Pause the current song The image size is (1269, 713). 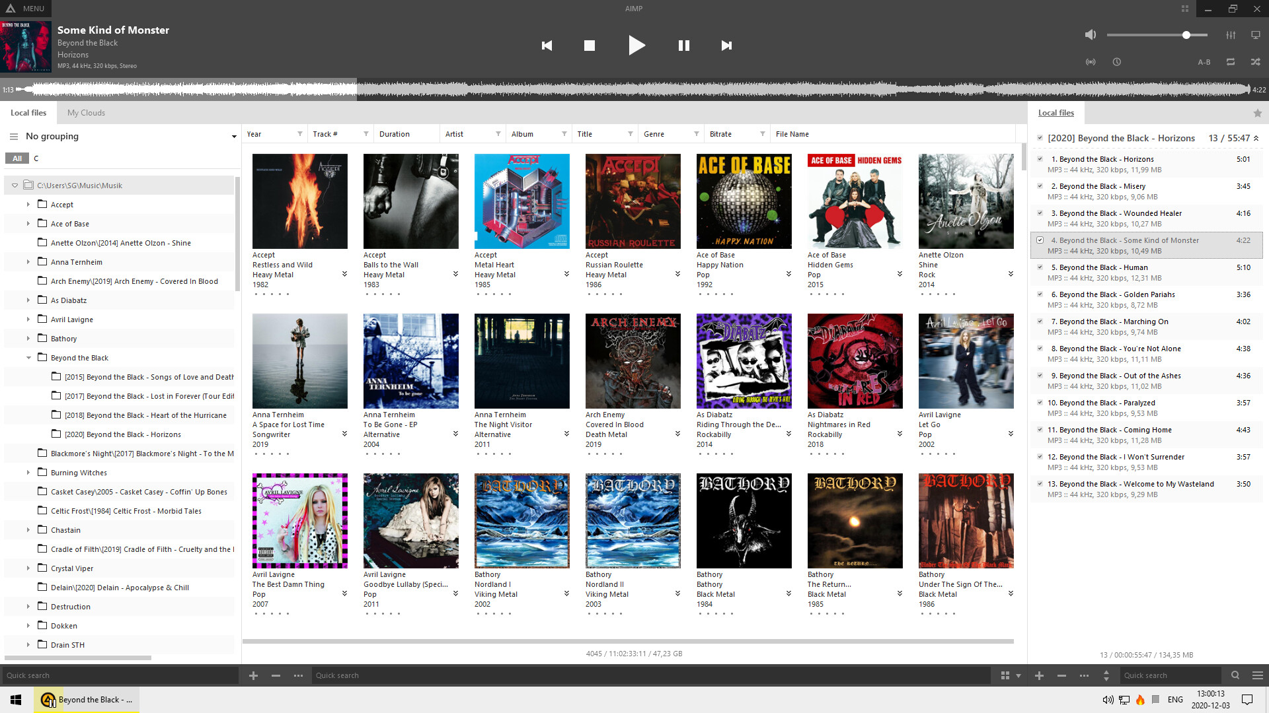point(684,46)
